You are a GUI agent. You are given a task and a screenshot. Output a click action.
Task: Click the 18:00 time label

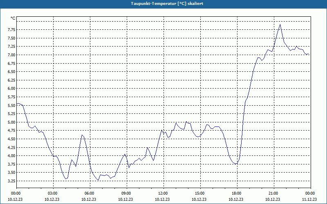[237, 193]
